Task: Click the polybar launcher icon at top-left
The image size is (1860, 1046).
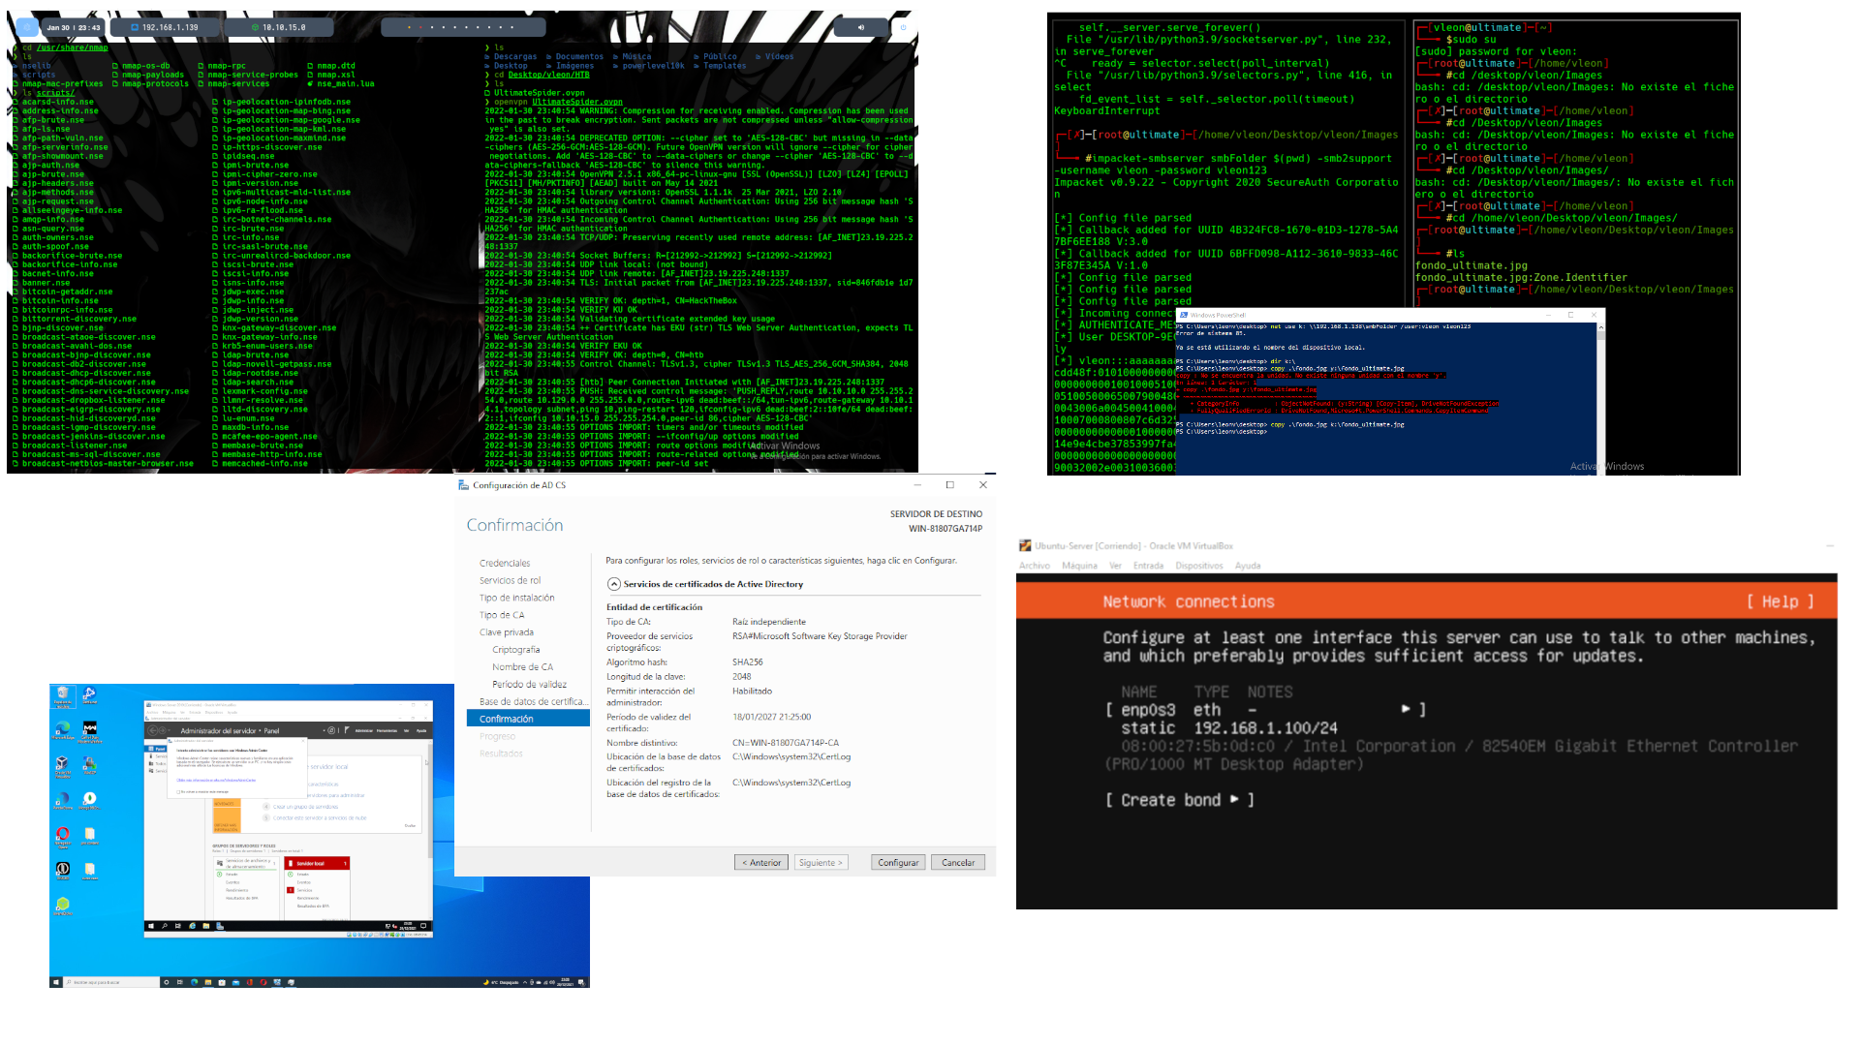Action: (27, 27)
